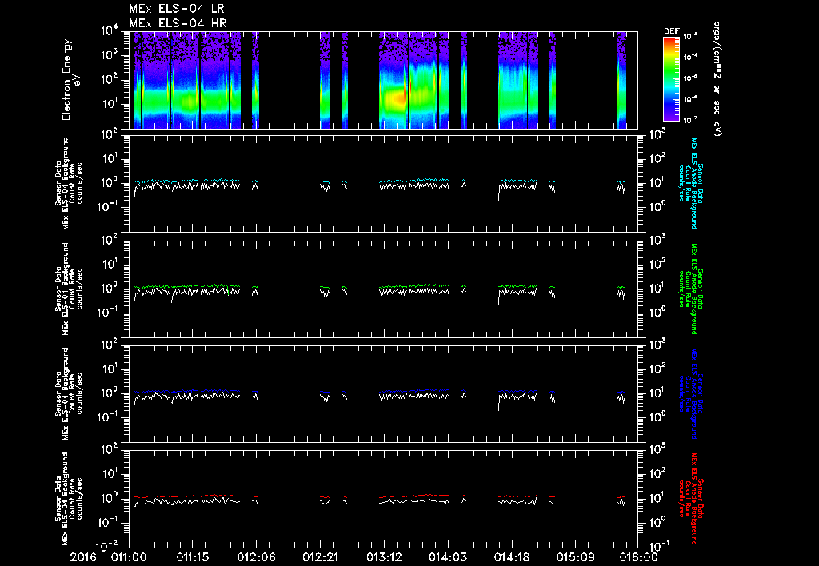
Task: Click the blue Anode Background Count Rate label
Action: click(x=689, y=393)
